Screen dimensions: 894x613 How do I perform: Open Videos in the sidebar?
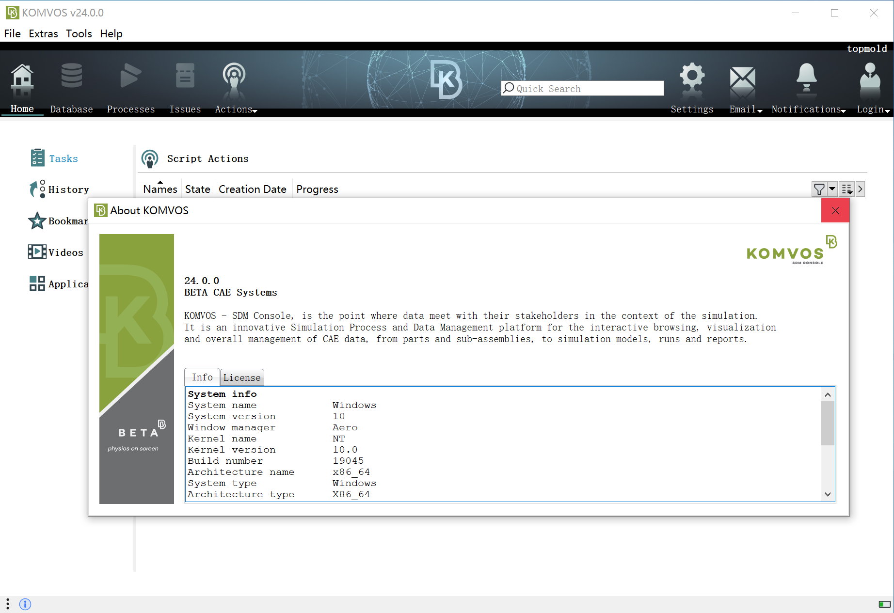[x=56, y=252]
